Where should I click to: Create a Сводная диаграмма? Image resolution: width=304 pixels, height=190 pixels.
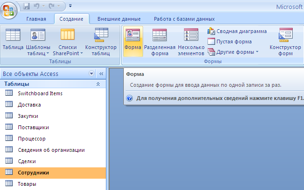pos(237,31)
